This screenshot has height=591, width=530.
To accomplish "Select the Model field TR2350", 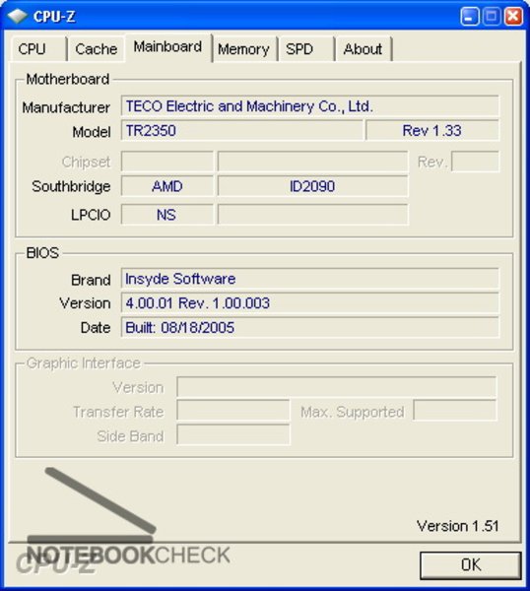I will [x=241, y=130].
